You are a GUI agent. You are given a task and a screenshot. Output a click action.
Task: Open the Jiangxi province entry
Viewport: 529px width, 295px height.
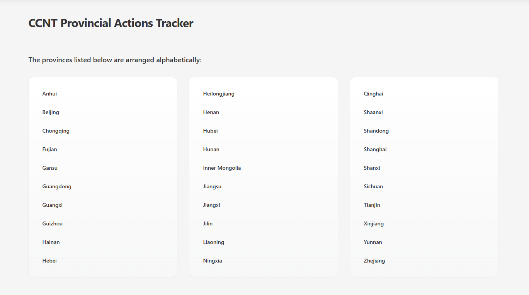tap(211, 205)
